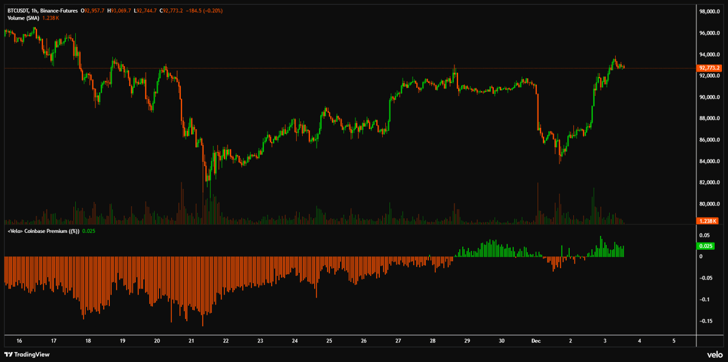Click date 5 on the time axis
This screenshot has height=362, width=728.
click(x=674, y=341)
